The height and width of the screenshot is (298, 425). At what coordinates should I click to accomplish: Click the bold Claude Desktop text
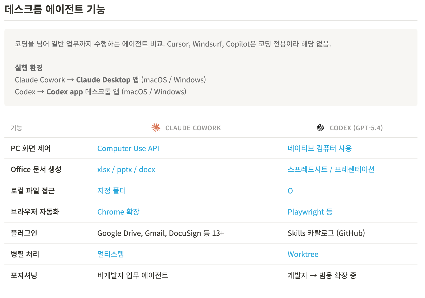tap(103, 80)
